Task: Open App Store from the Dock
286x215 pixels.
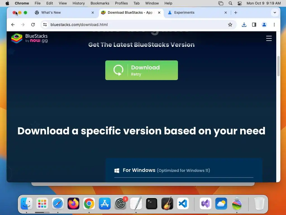Action: pos(105,204)
